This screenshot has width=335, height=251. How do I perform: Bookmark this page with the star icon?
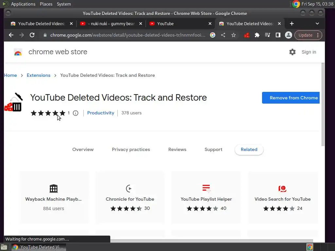[234, 35]
